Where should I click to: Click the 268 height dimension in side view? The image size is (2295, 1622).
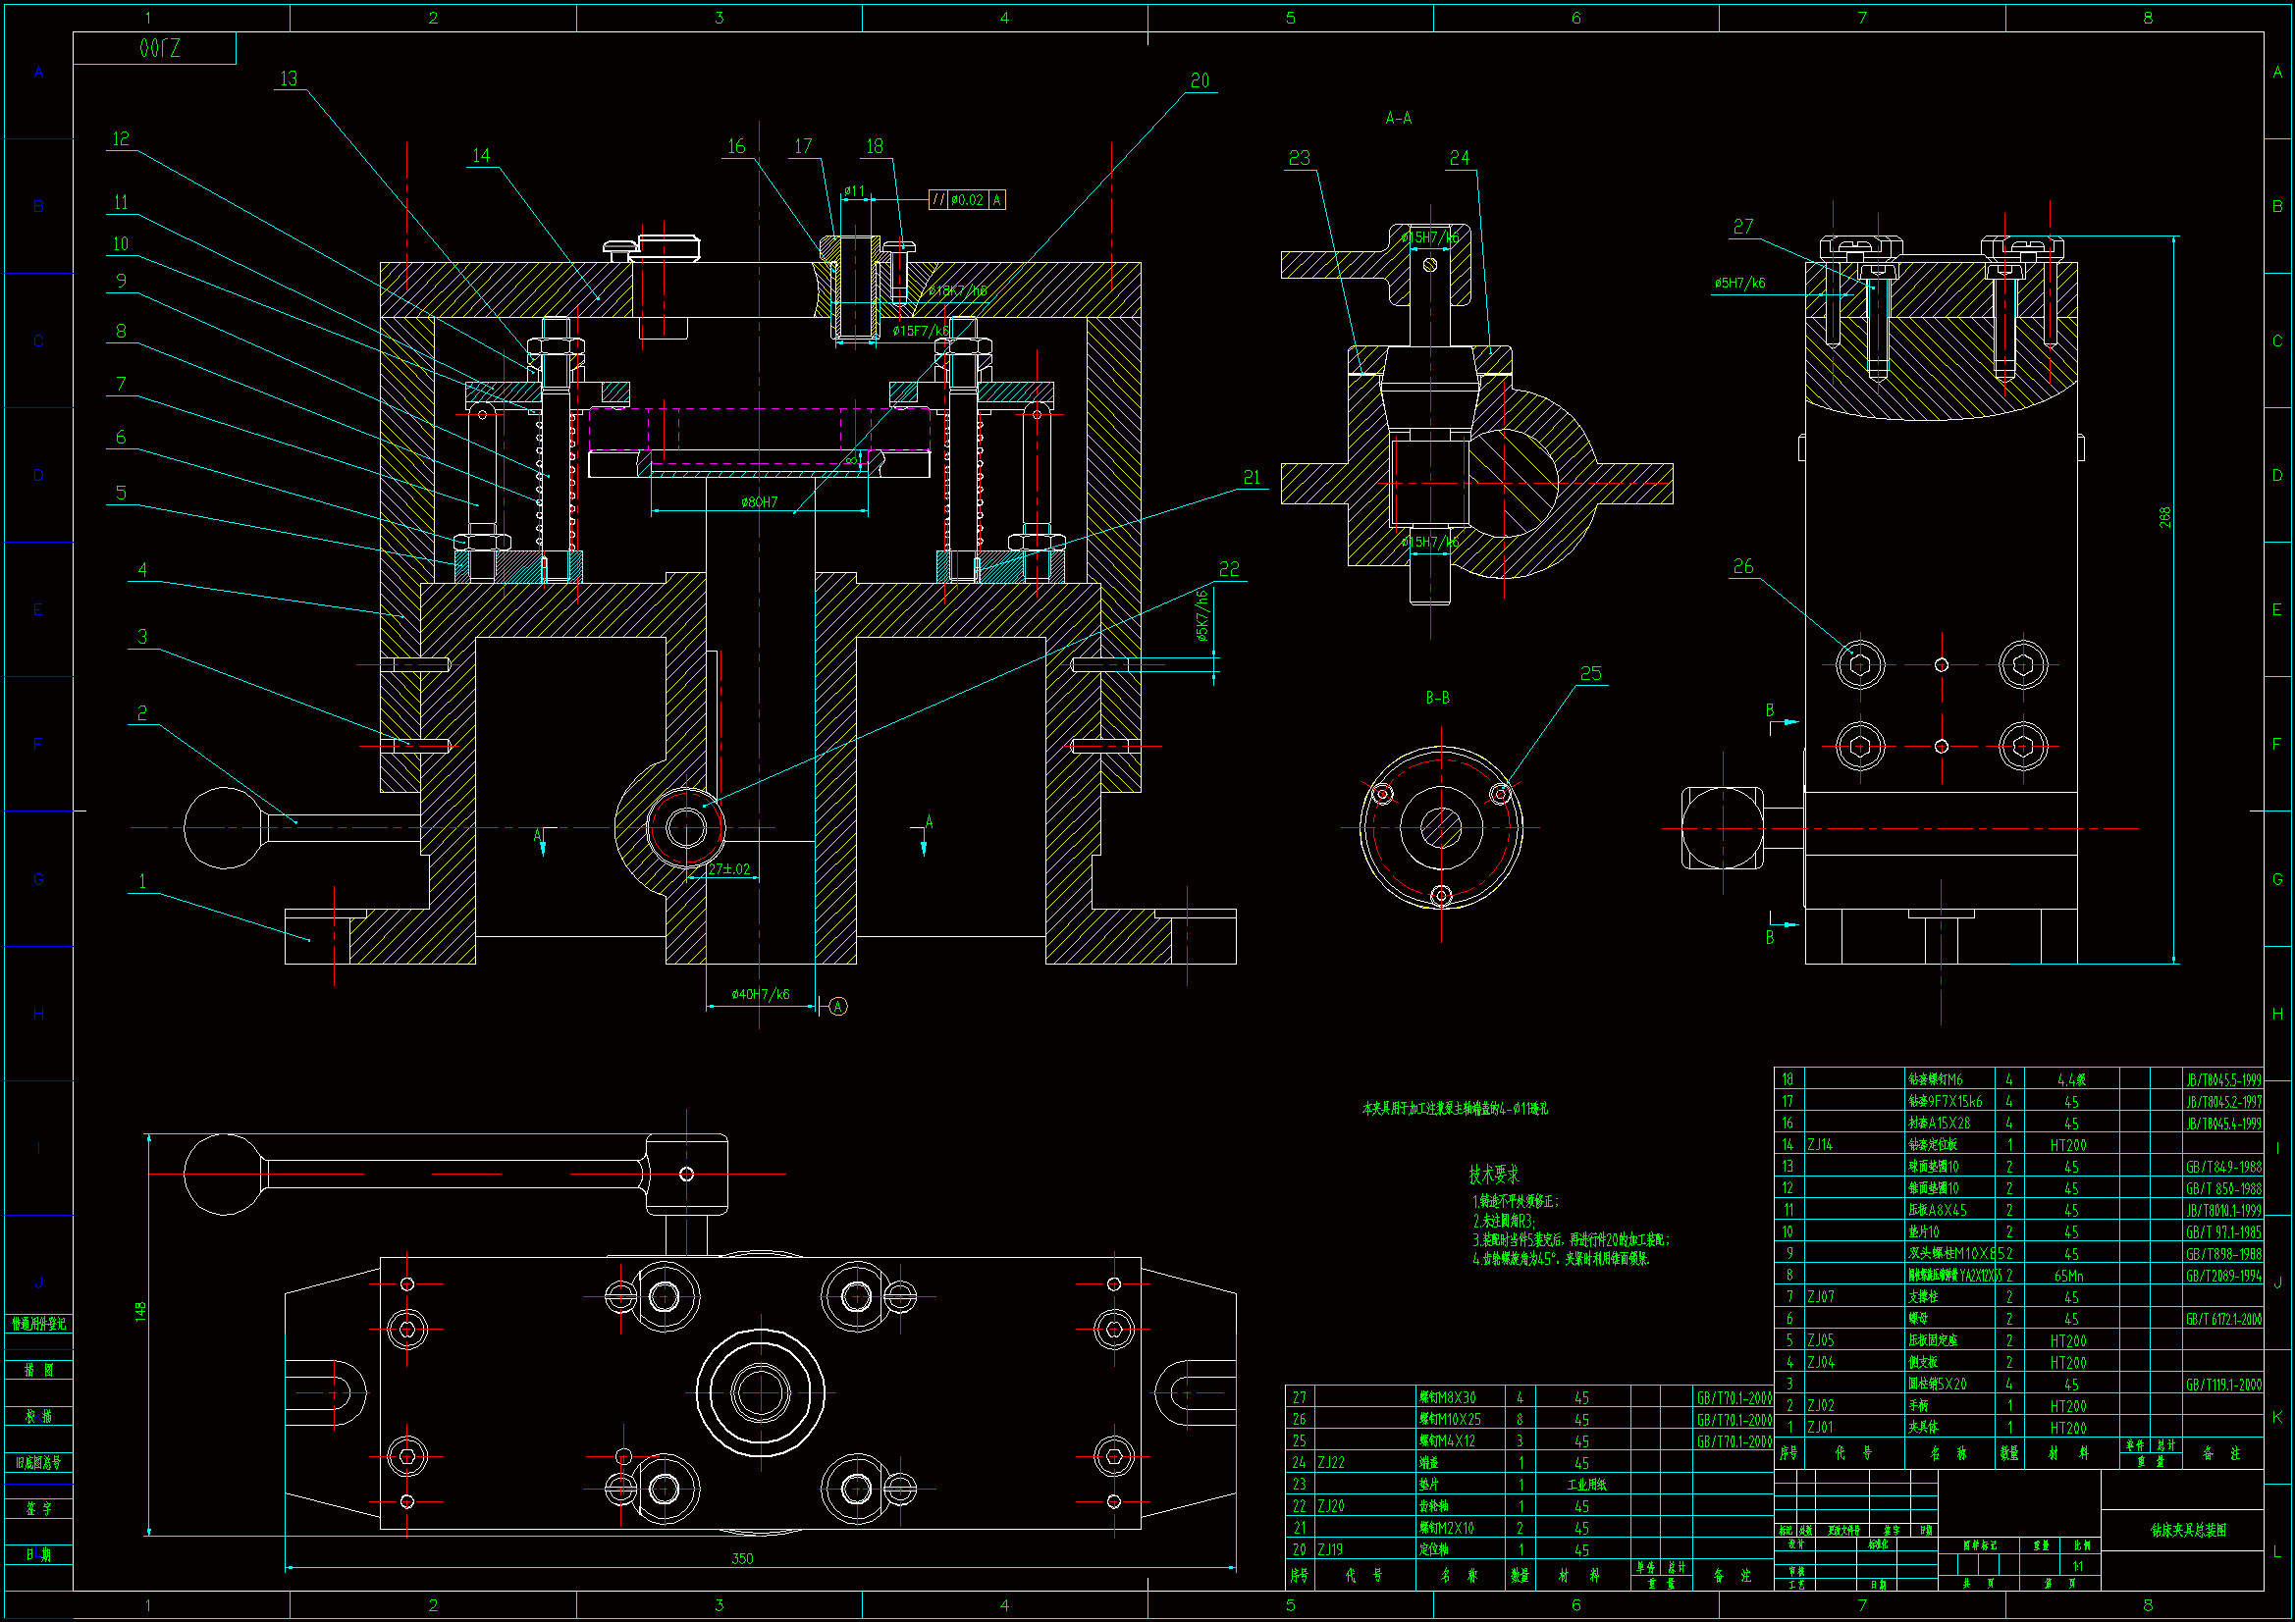pos(2164,518)
